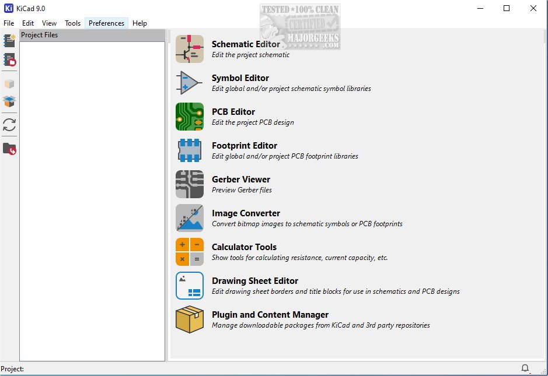Open the File menu
Image resolution: width=548 pixels, height=376 pixels.
pyautogui.click(x=9, y=23)
